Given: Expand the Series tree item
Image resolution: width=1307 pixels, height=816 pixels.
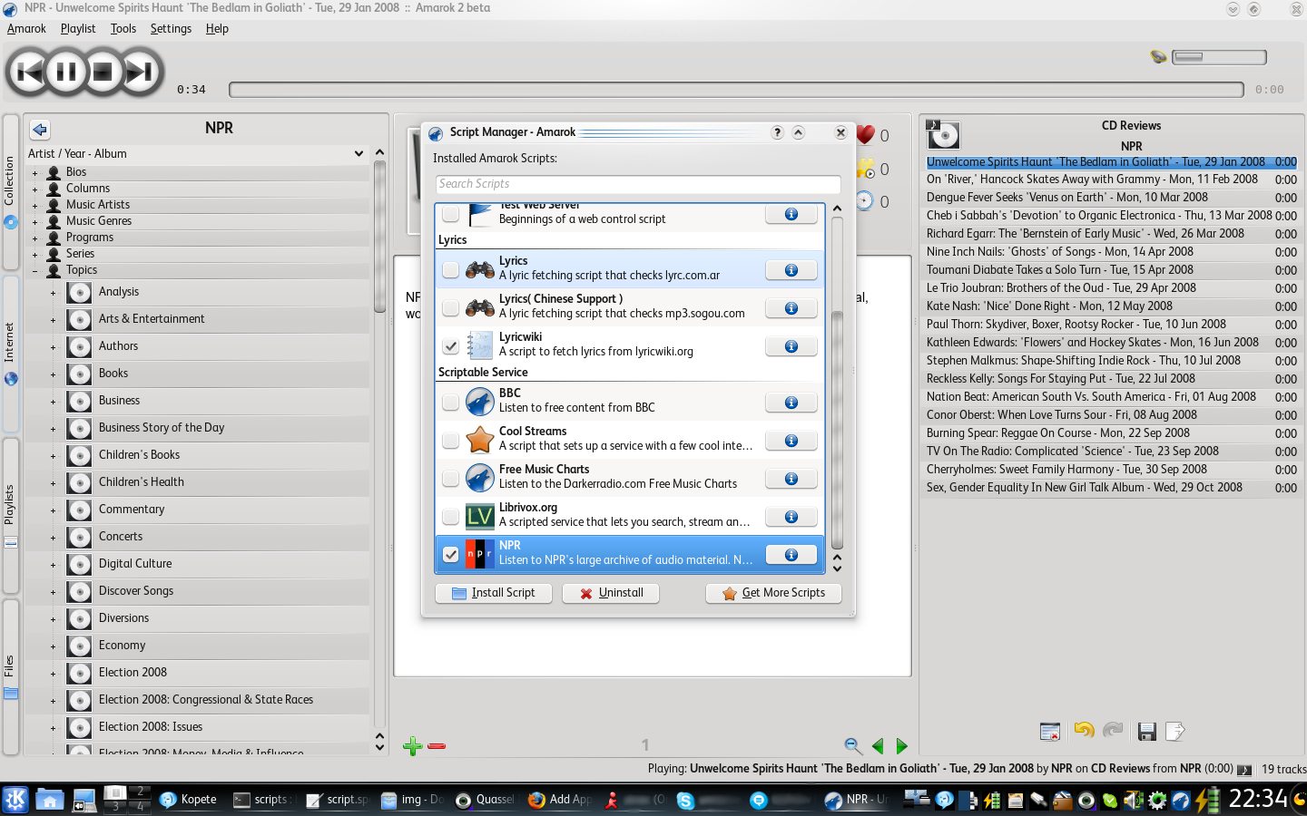Looking at the screenshot, I should click(35, 254).
